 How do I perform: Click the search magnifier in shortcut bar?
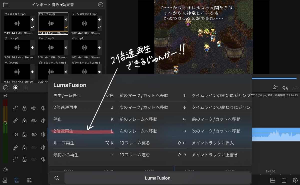(x=57, y=178)
